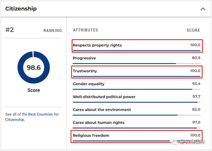Click the Cares about the environment label
The image size is (212, 151).
click(102, 110)
